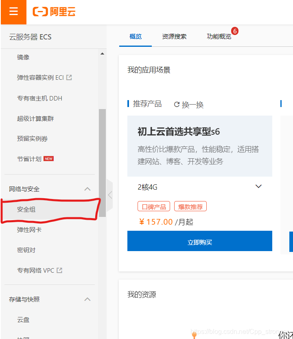Viewport: 293px width, 339px height.
Task: Collapse the 网络与安全 section
Action: point(87,189)
